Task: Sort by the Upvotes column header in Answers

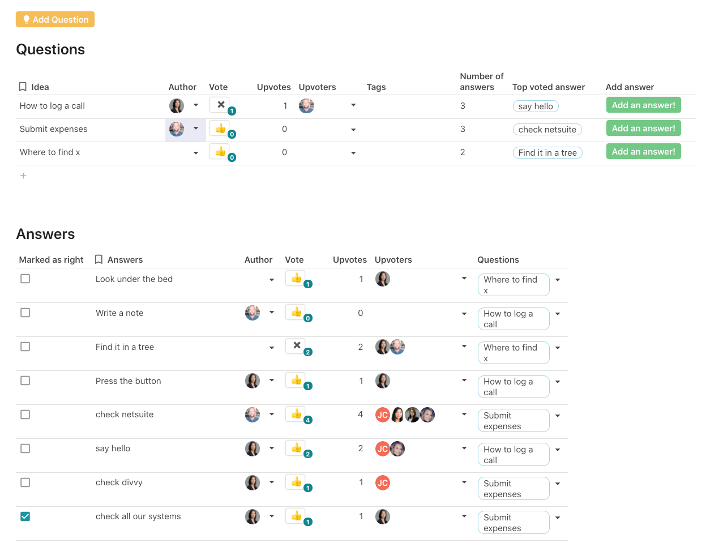Action: [349, 260]
